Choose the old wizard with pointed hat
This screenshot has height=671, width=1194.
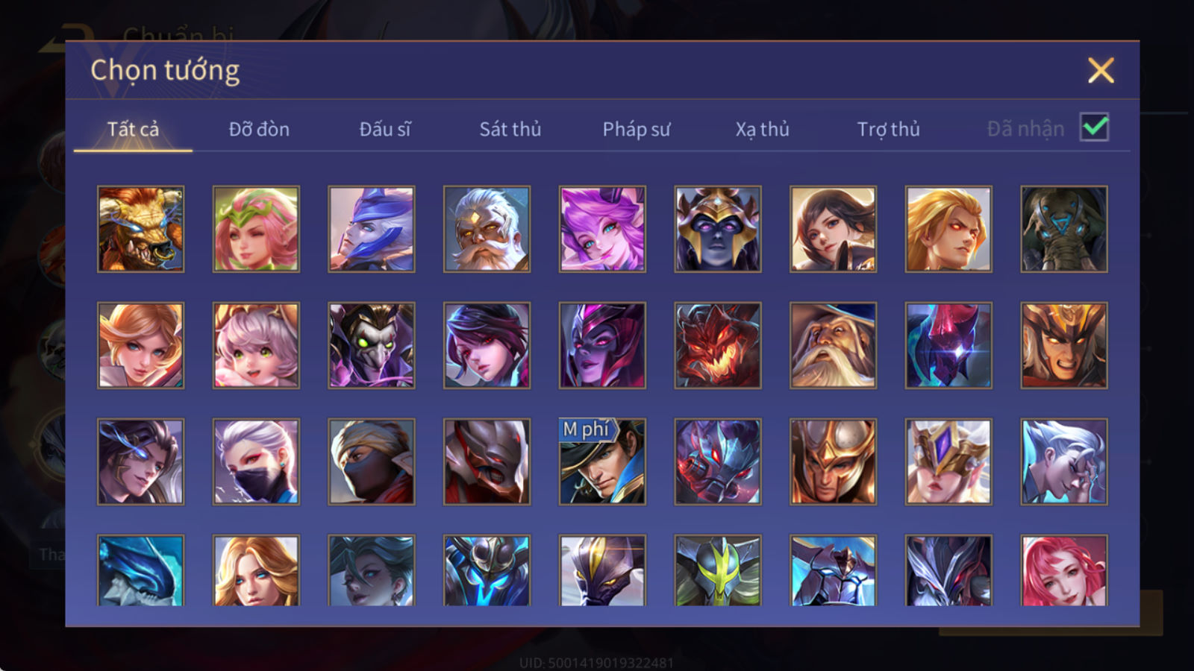click(x=833, y=345)
